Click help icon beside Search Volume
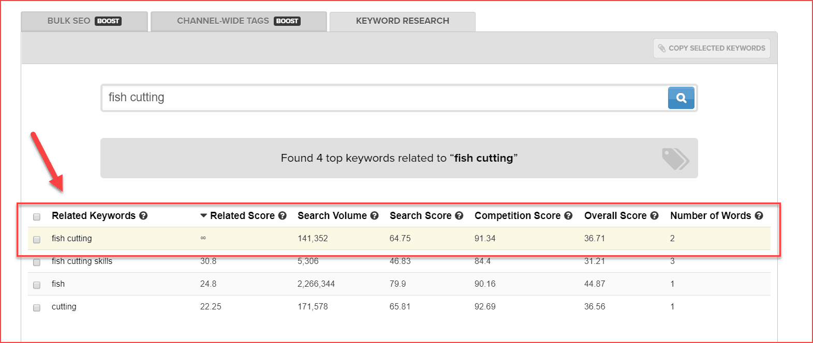This screenshot has width=813, height=343. pos(374,216)
